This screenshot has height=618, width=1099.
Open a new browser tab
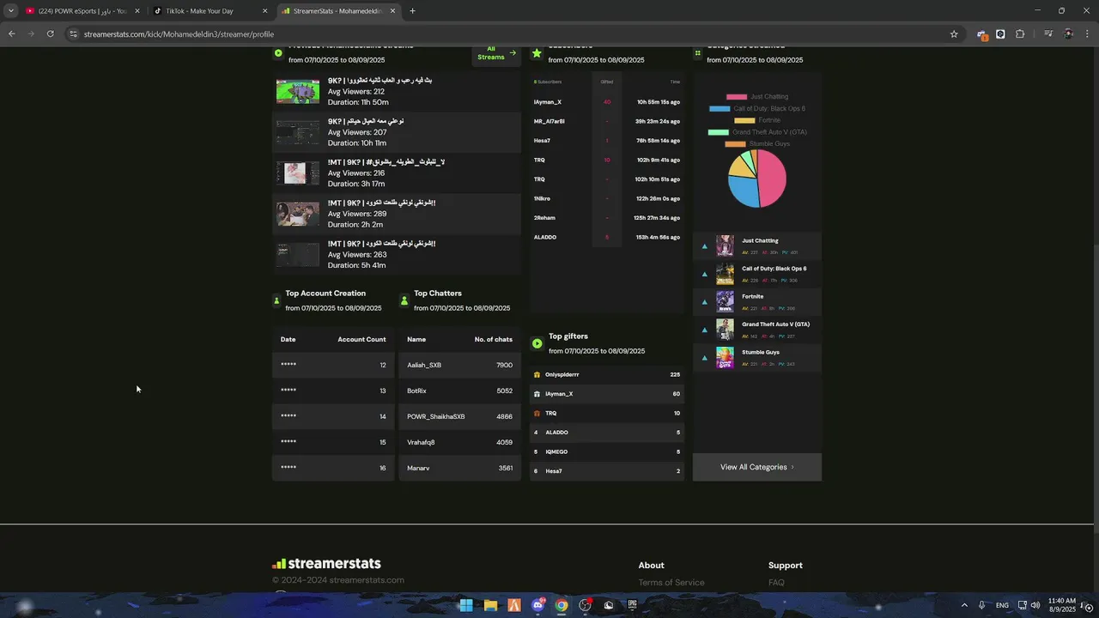point(412,11)
